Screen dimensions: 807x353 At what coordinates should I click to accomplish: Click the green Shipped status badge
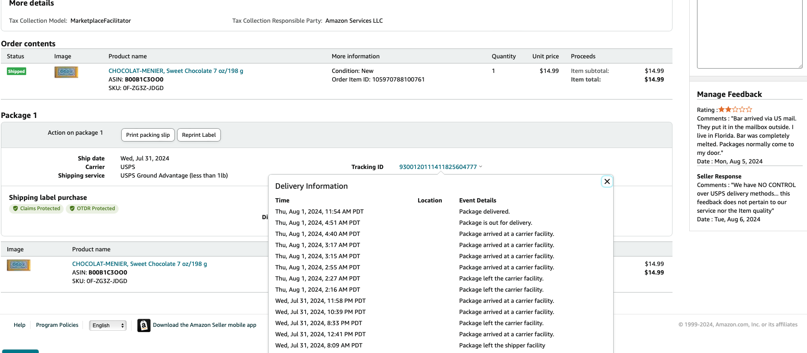point(16,71)
